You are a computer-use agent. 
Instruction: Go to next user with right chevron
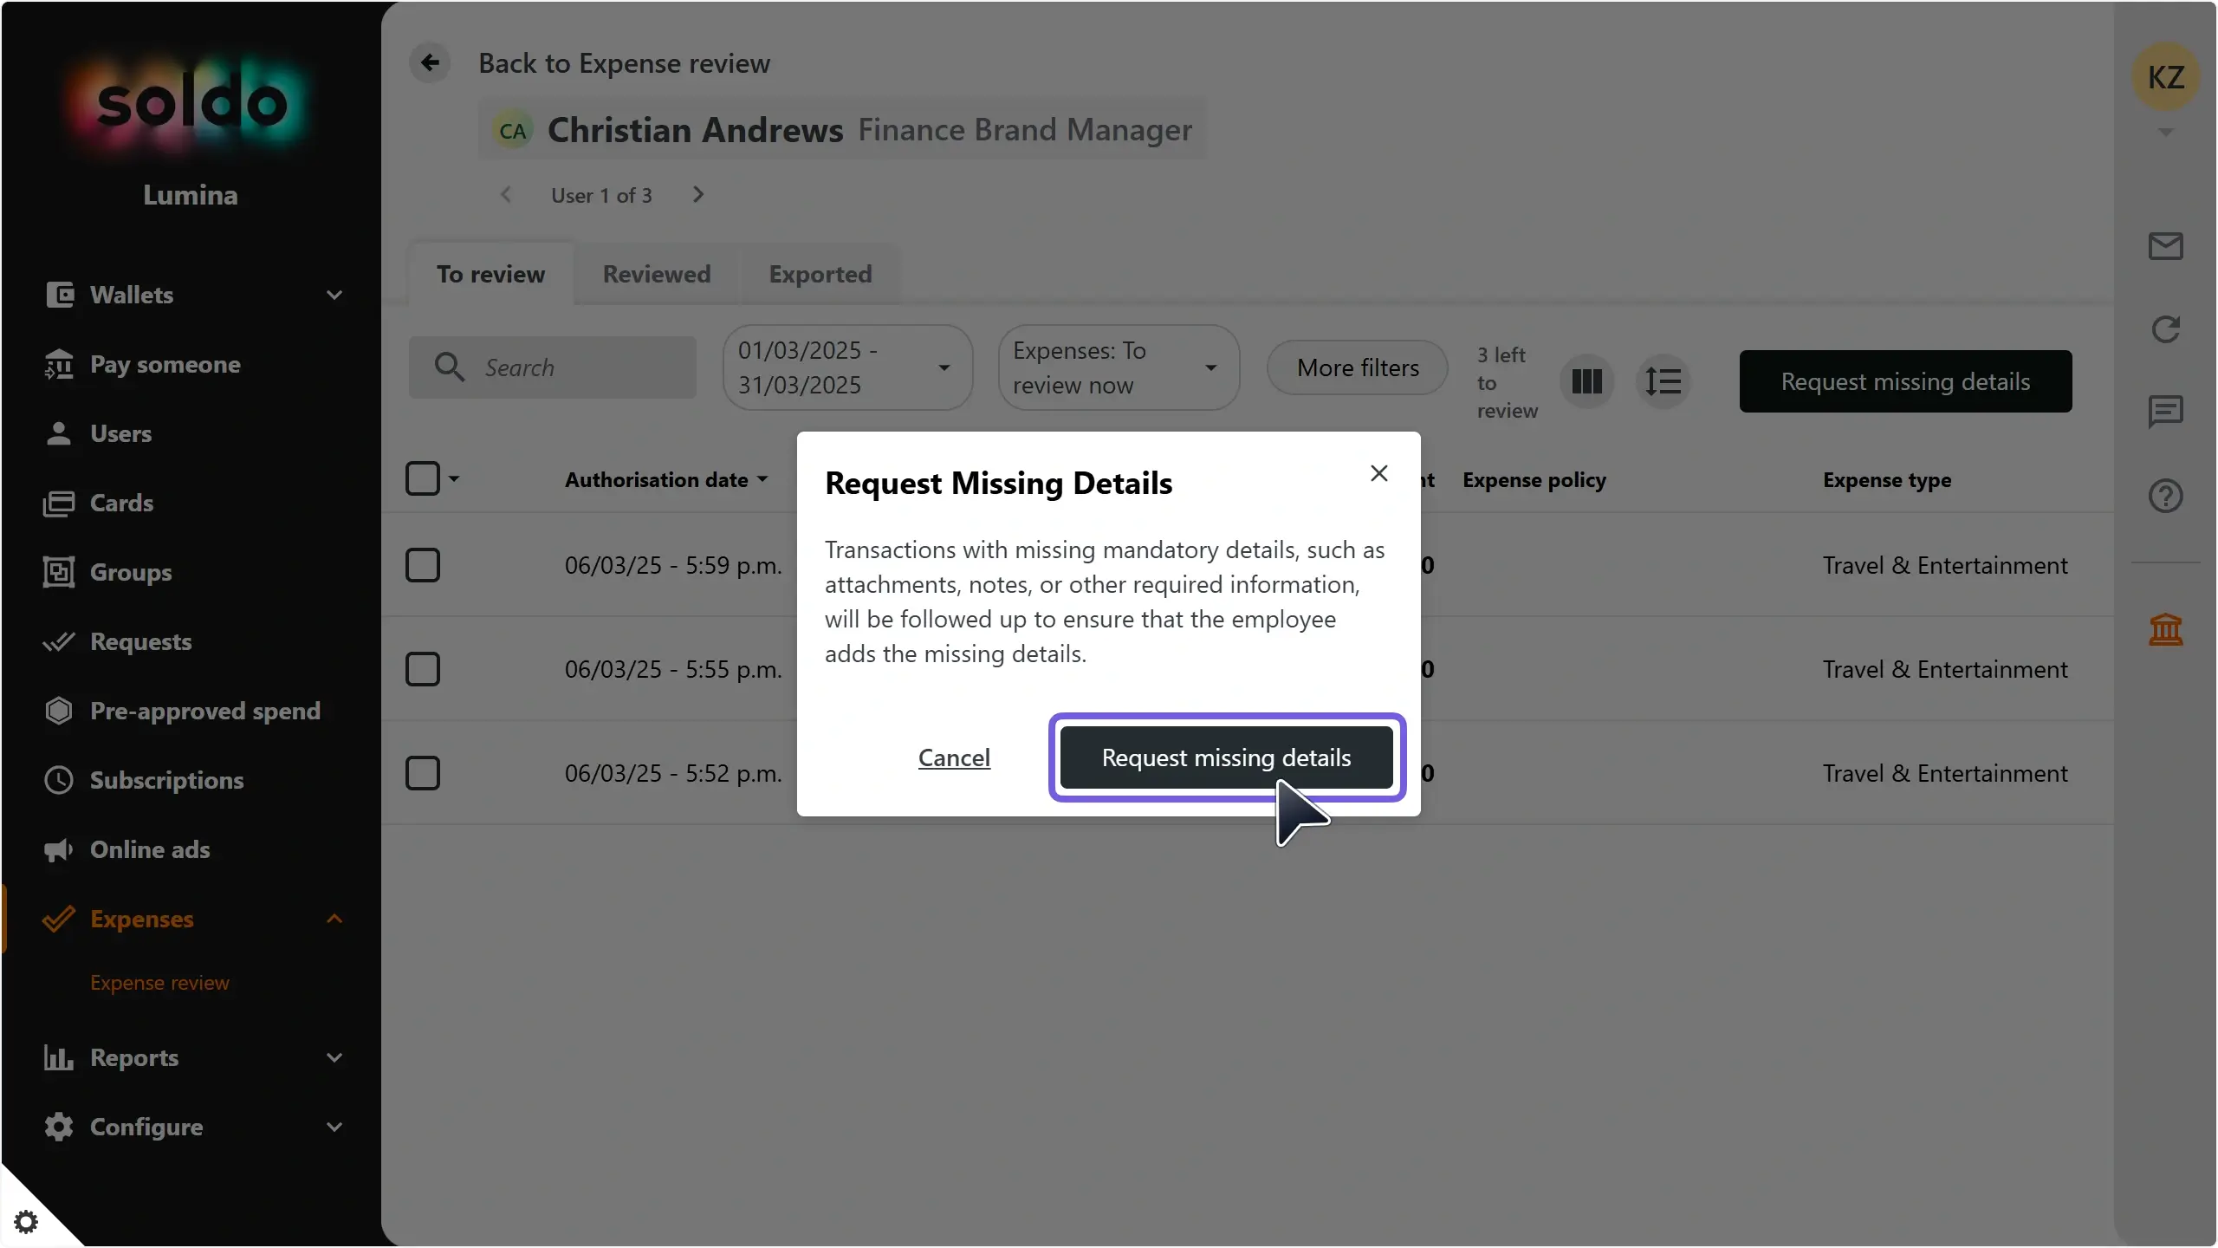point(698,195)
